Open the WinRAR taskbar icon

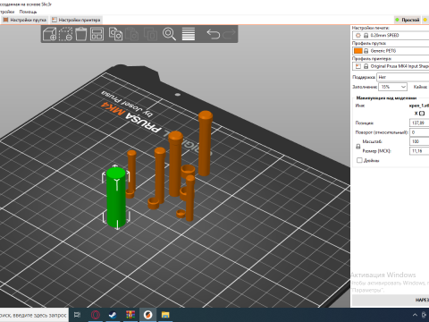click(x=130, y=315)
